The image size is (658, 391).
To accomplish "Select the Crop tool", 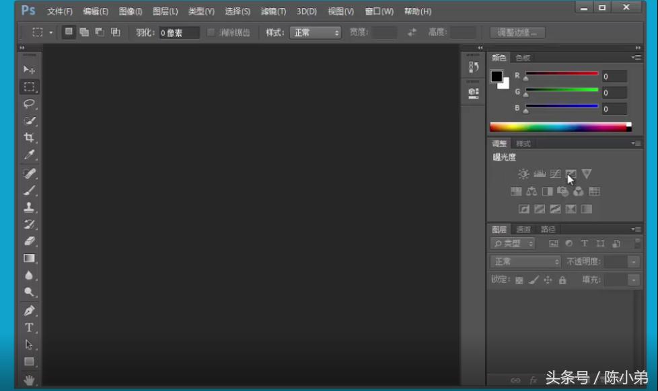I will coord(28,136).
